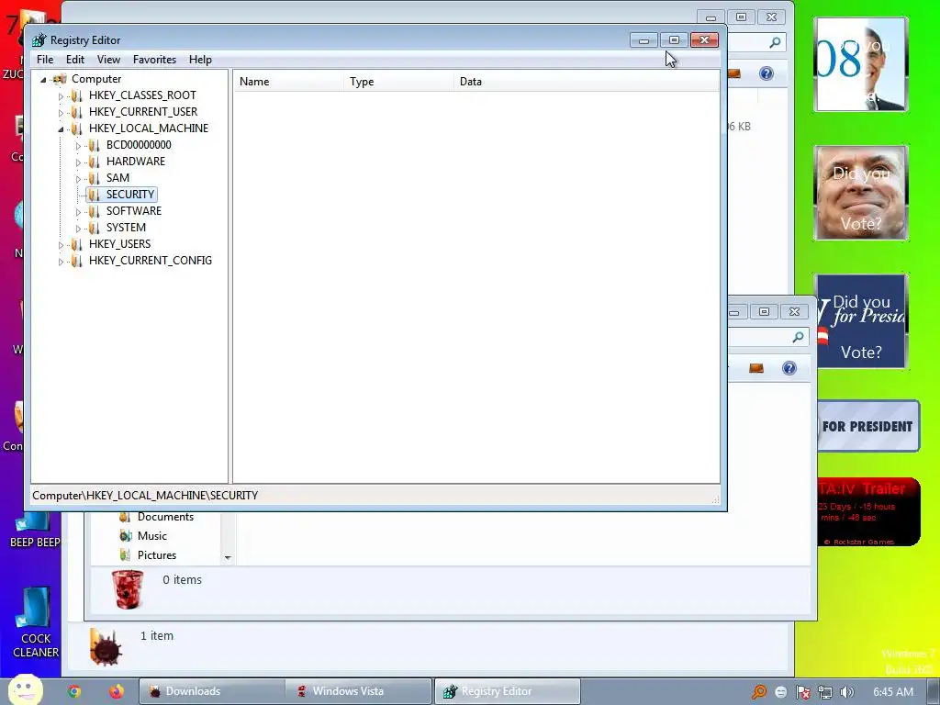Screen dimensions: 940x705
Task: Expand the HKEY_USERS key
Action: point(61,244)
